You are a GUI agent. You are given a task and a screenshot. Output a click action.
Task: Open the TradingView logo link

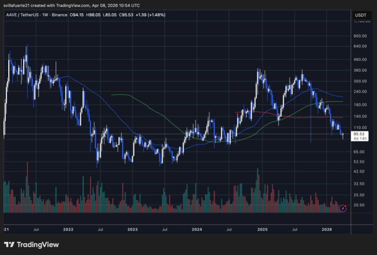pos(31,245)
